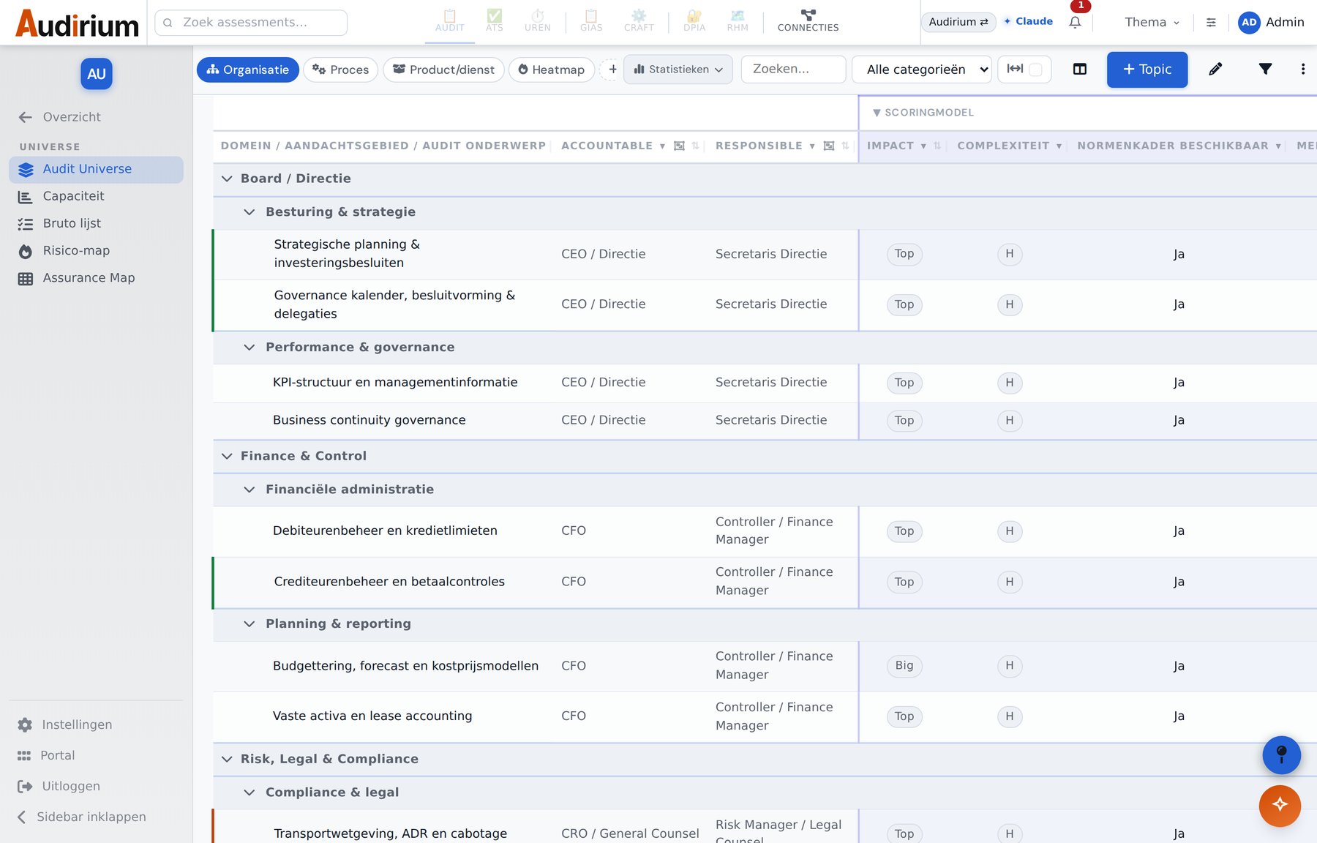This screenshot has height=843, width=1317.
Task: Open the header settings sliders icon
Action: coord(1211,23)
